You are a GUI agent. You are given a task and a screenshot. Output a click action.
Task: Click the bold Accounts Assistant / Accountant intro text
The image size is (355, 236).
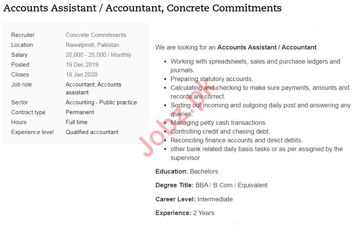[267, 48]
